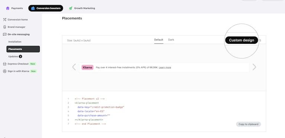285x138 pixels.
Task: Click the installments promotion message text
Action: (127, 68)
